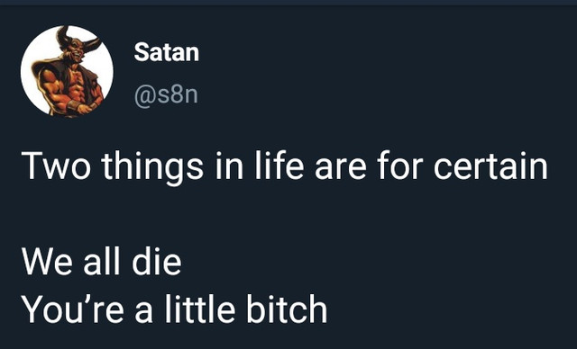Click the thin header strip at the top
This screenshot has height=349, width=577.
(288, 3)
